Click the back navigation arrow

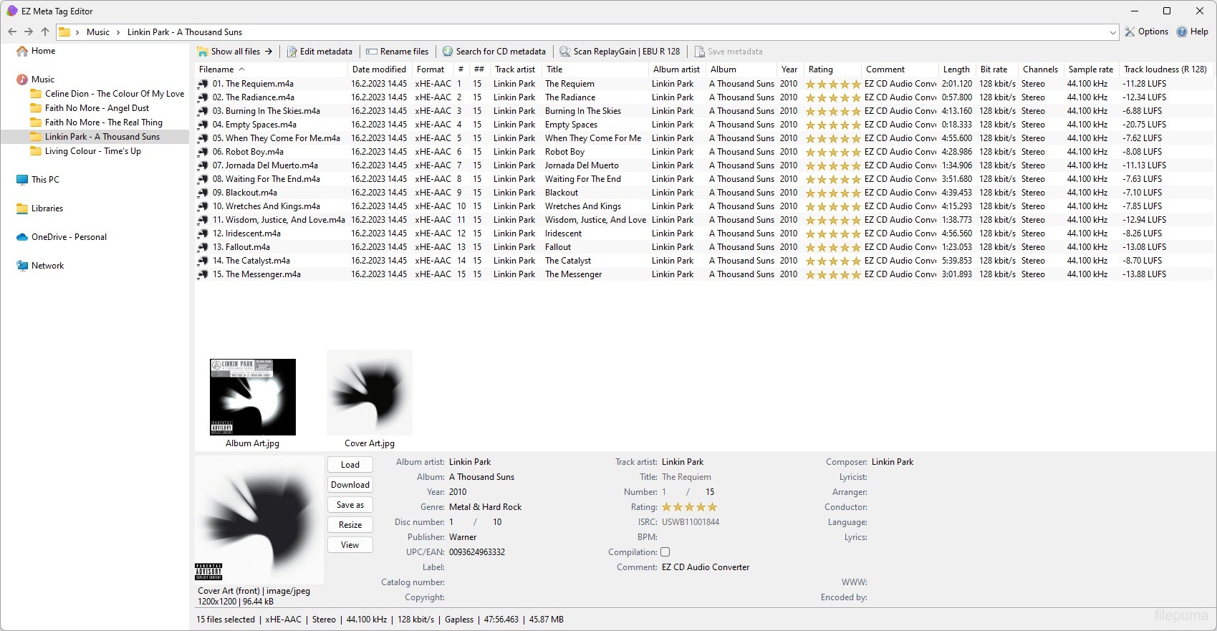click(x=12, y=32)
